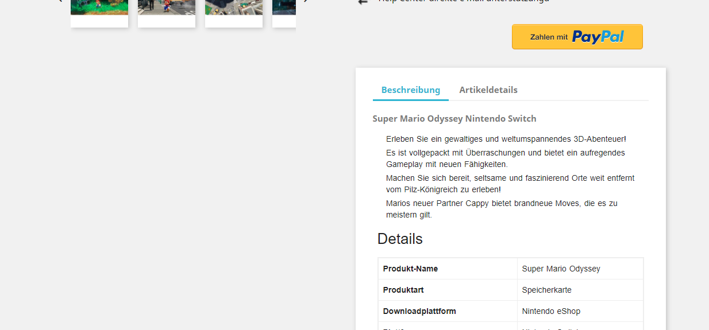The height and width of the screenshot is (330, 709).
Task: Select thumbnail showing Mario on green grass
Action: (99, 13)
